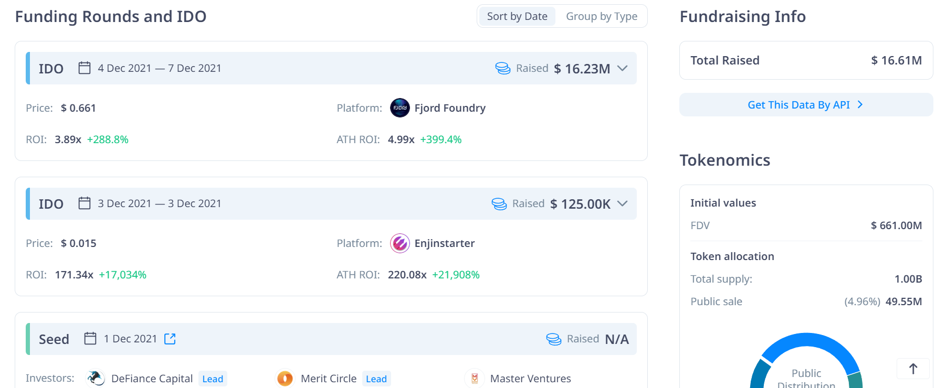Click the Merit Circle investor logo

285,378
